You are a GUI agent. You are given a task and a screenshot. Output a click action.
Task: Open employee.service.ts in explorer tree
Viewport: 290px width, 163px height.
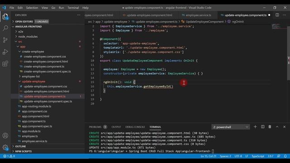[x=34, y=141]
